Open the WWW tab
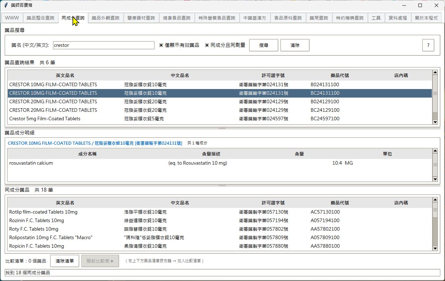 (12, 18)
